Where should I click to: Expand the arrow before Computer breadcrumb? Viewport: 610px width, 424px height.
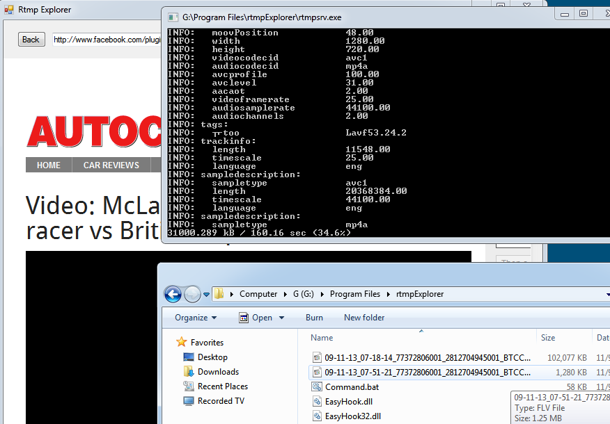pyautogui.click(x=231, y=294)
